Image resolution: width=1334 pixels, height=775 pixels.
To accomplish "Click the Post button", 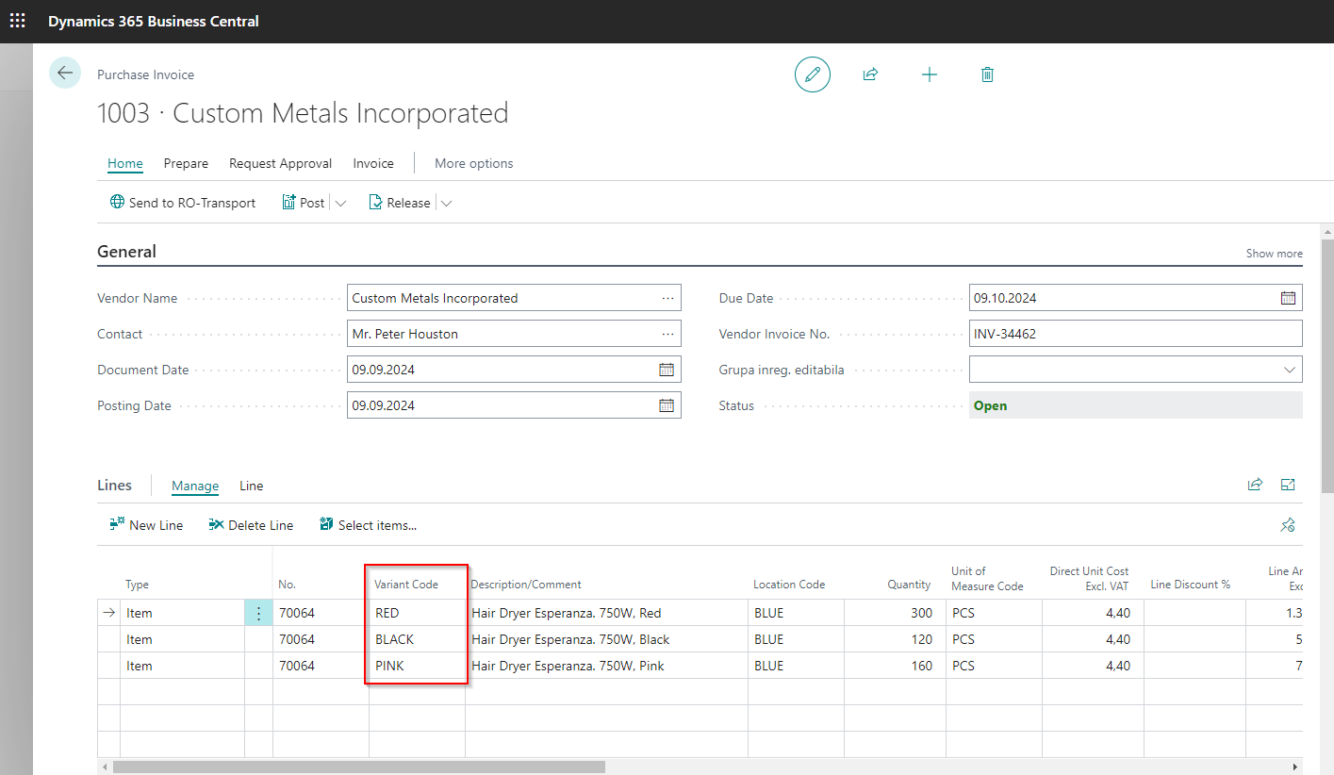I will (x=304, y=203).
